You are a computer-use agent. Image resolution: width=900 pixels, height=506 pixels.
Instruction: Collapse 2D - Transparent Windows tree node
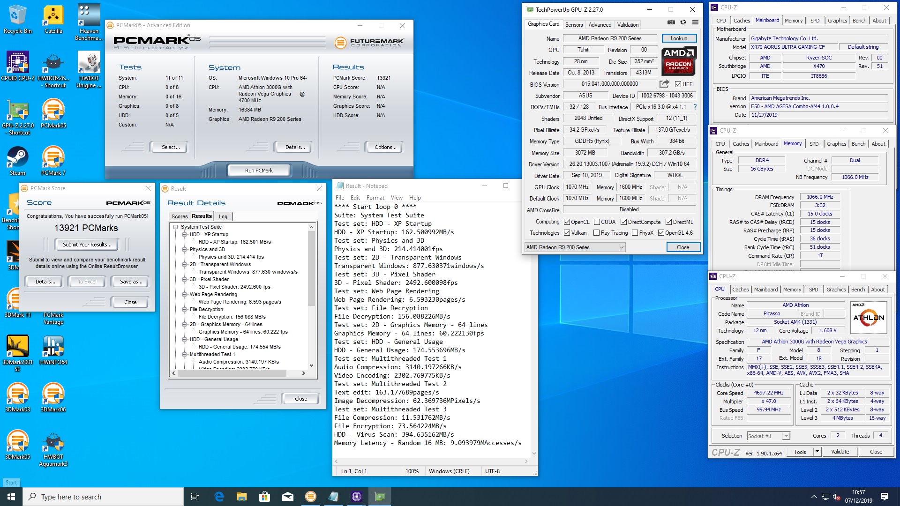[x=185, y=264]
